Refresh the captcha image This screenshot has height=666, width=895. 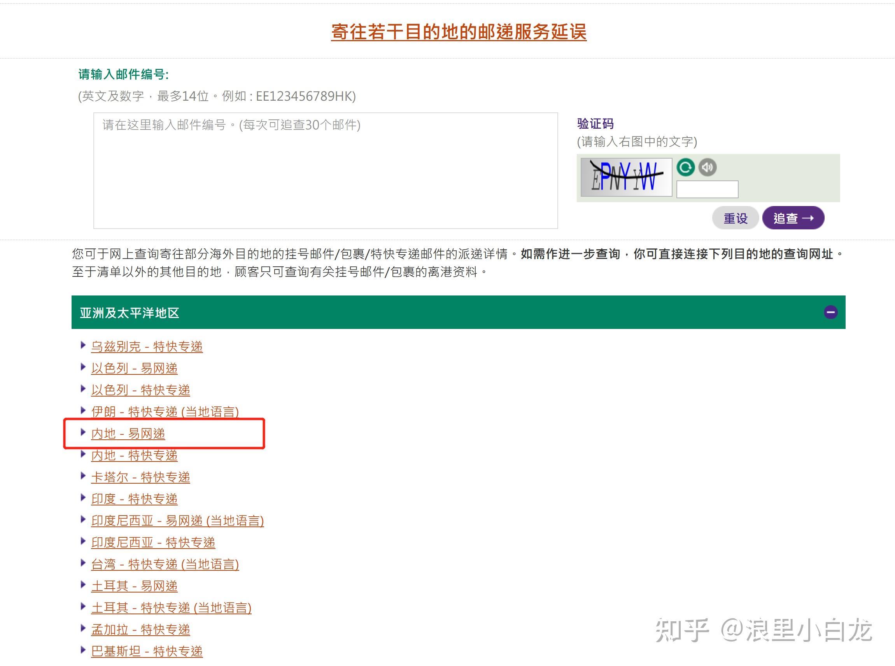click(x=685, y=167)
